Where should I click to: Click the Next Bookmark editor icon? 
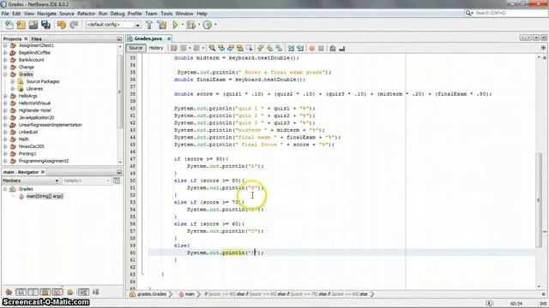click(269, 48)
